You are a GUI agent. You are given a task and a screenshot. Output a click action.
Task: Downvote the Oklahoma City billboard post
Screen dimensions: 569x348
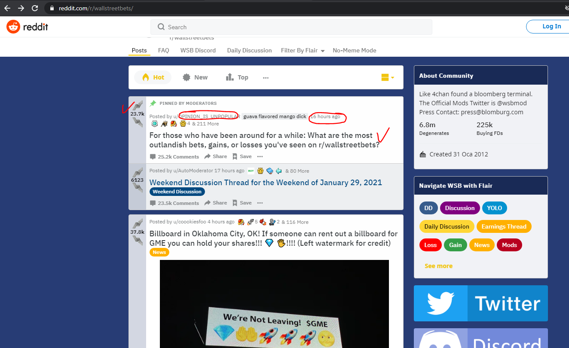click(138, 240)
